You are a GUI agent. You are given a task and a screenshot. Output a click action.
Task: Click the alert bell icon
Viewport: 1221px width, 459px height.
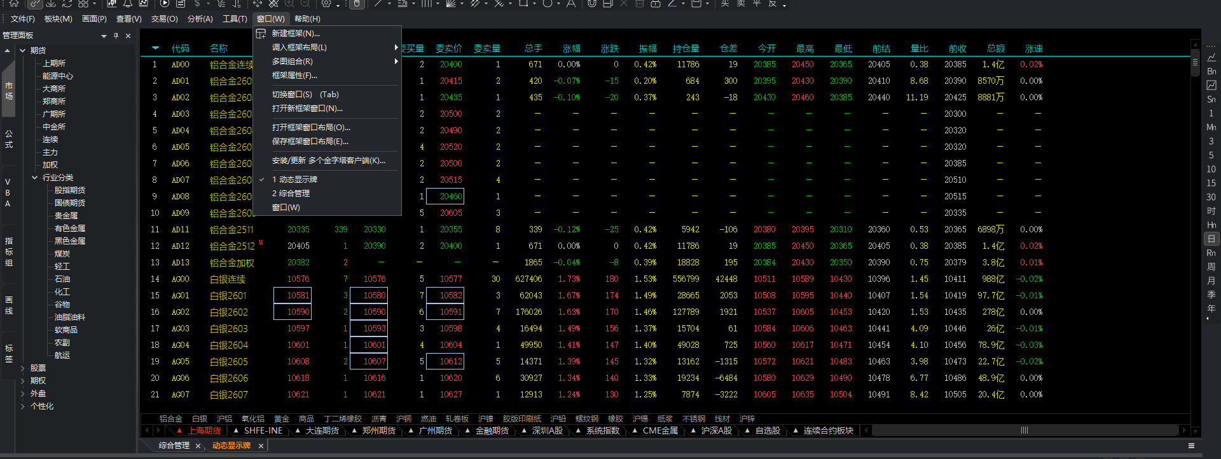tap(128, 3)
